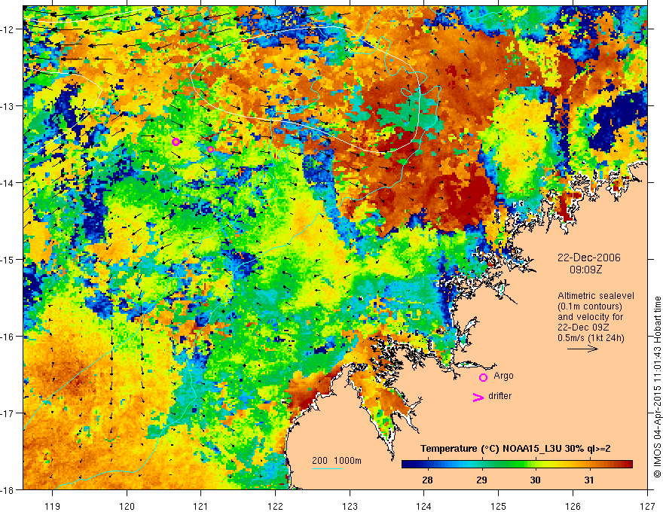Click longitude axis label 122
This screenshot has height=512, width=663.
coord(275,506)
